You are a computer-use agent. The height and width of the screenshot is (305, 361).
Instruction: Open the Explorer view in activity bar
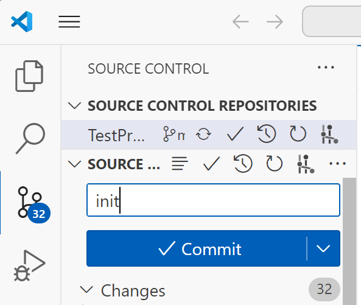tap(29, 76)
